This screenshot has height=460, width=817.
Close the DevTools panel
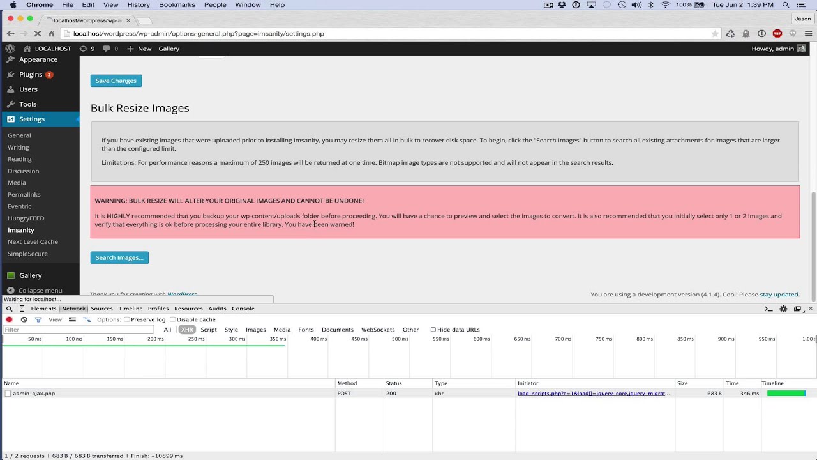click(811, 309)
